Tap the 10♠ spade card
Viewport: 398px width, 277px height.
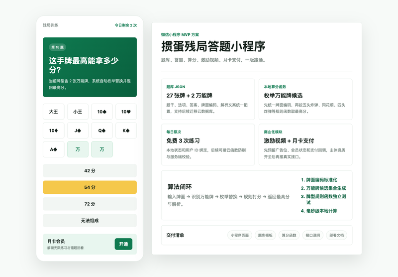point(102,112)
